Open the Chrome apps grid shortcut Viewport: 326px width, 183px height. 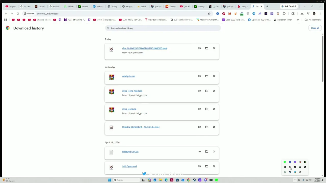click(5, 20)
